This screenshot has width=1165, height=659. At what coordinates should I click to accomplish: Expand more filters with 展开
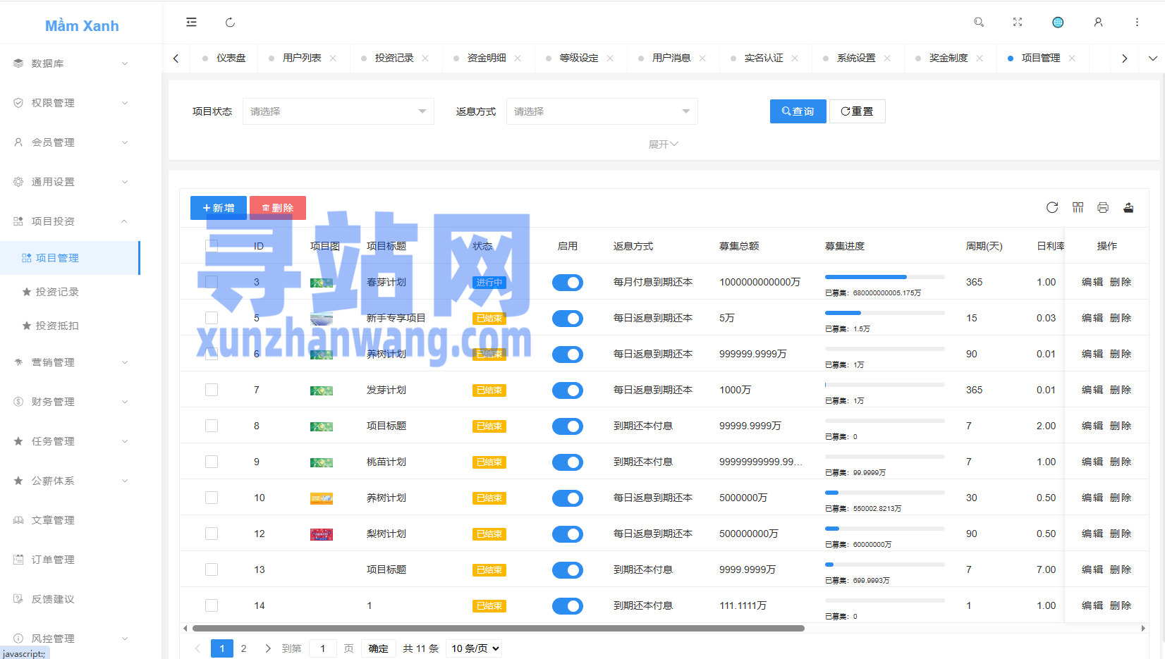[x=664, y=144]
